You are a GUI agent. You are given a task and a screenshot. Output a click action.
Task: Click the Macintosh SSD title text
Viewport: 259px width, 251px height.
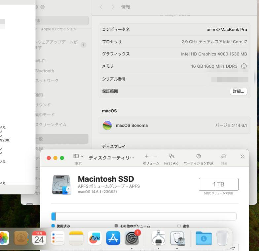click(106, 179)
